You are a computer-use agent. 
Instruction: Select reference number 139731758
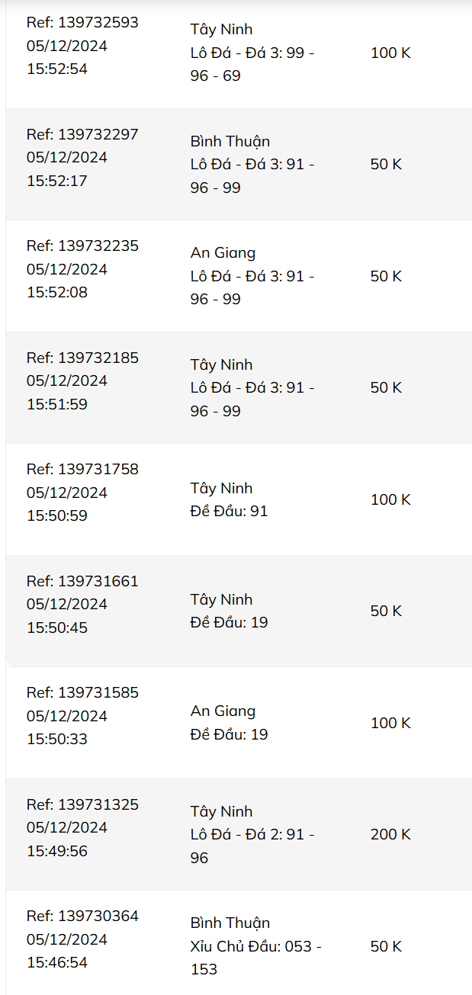[x=82, y=469]
